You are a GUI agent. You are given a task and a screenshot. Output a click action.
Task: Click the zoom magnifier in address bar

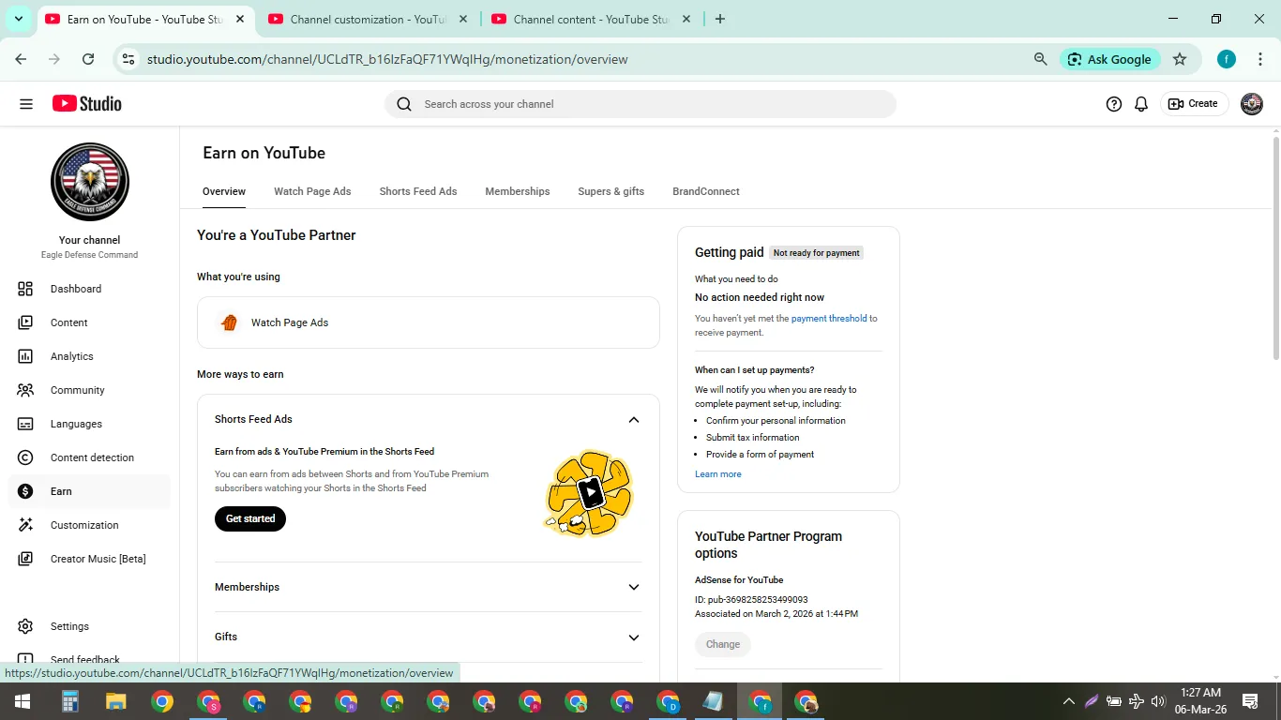pos(1040,59)
